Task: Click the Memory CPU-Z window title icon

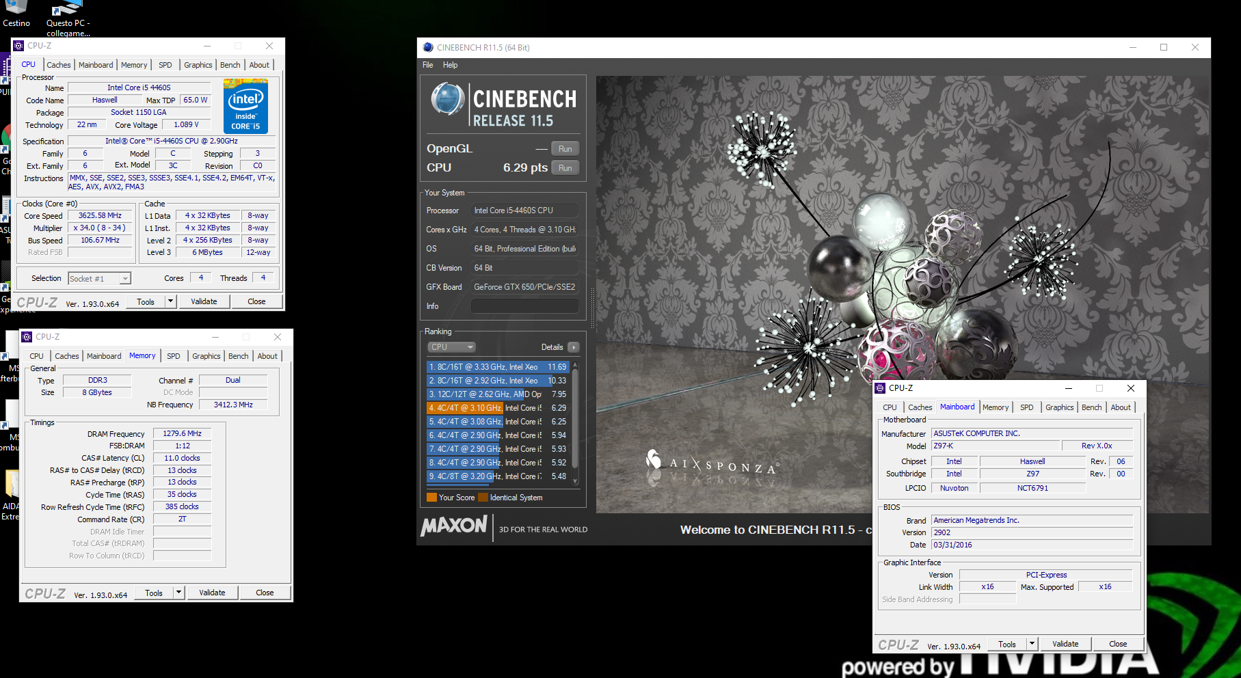Action: click(27, 337)
